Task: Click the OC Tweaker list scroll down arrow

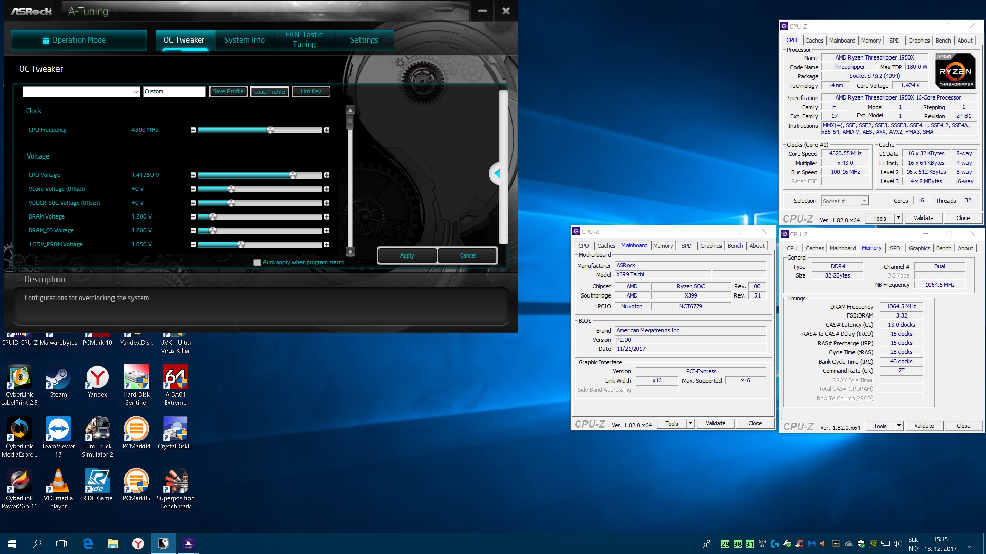Action: coord(350,252)
